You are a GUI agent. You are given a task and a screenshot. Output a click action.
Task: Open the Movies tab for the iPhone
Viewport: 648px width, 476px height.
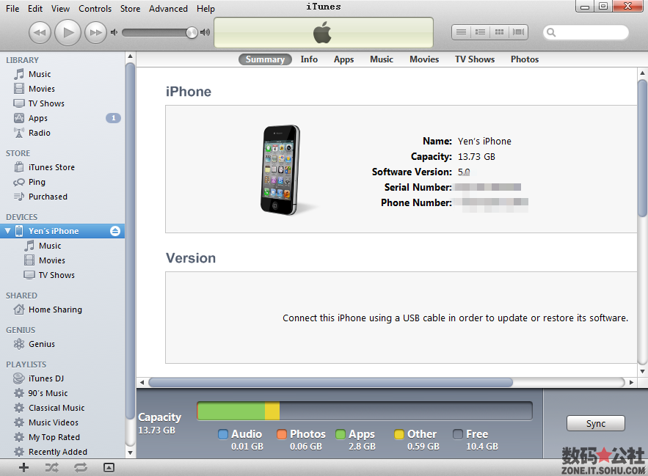click(424, 59)
